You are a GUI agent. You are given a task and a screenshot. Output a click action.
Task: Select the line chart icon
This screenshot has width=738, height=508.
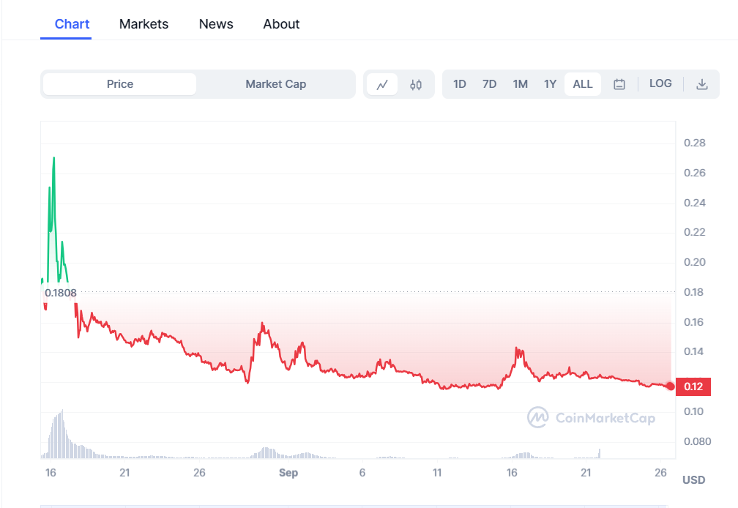(382, 85)
